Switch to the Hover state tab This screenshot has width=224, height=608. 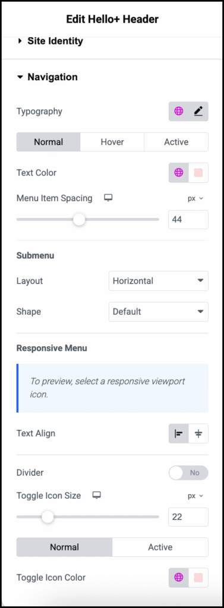[x=112, y=142]
